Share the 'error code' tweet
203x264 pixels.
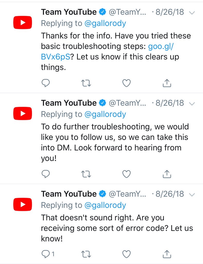pyautogui.click(x=167, y=254)
